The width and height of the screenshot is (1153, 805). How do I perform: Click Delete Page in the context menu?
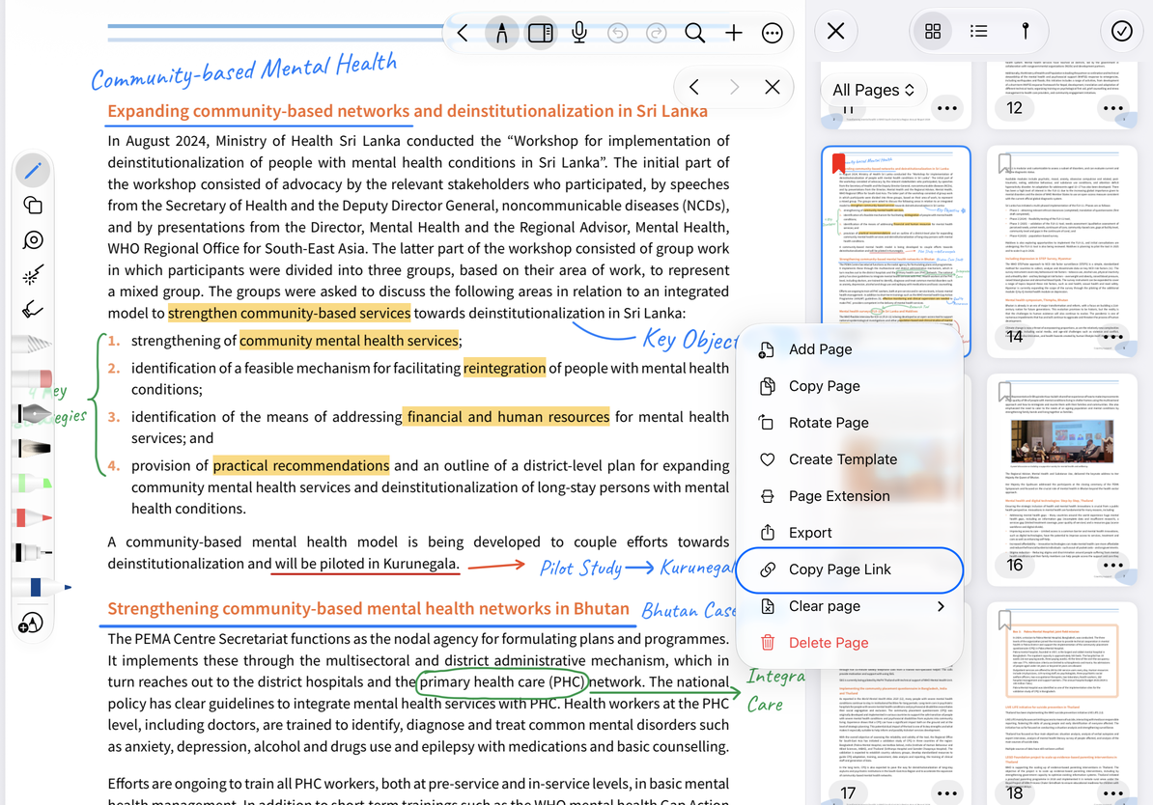(850, 643)
